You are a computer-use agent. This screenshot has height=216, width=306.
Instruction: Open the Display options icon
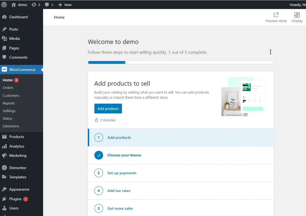point(297,15)
